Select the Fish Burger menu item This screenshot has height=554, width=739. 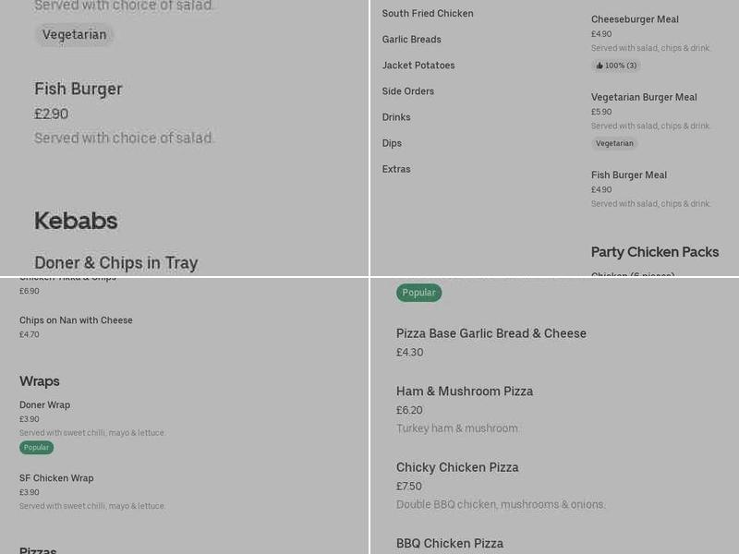77,90
